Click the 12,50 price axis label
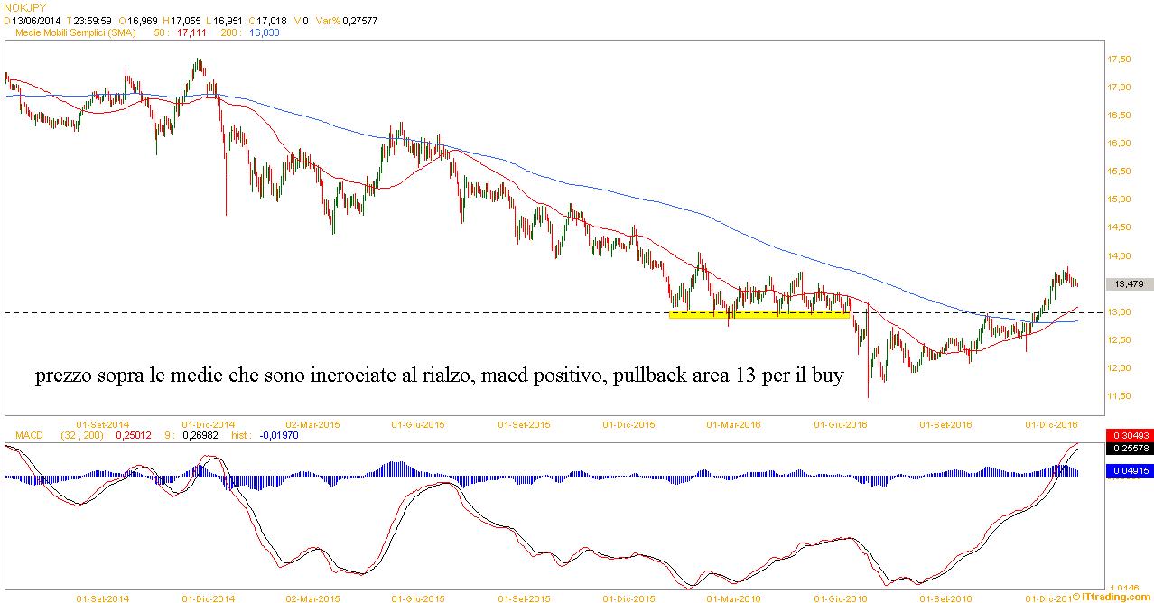The image size is (1154, 603). tap(1118, 340)
